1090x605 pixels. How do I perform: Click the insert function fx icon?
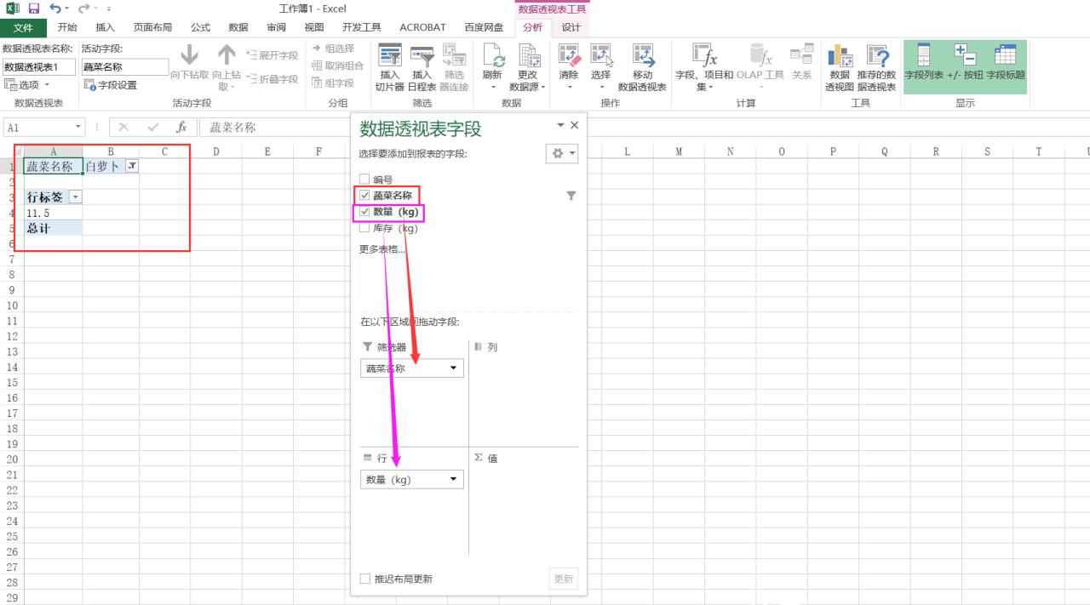(x=181, y=127)
